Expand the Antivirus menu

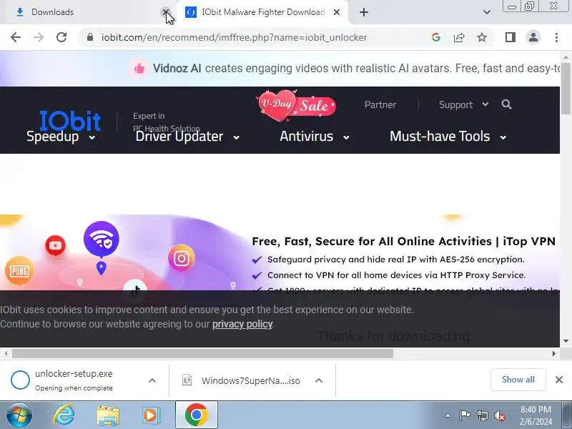pyautogui.click(x=315, y=137)
